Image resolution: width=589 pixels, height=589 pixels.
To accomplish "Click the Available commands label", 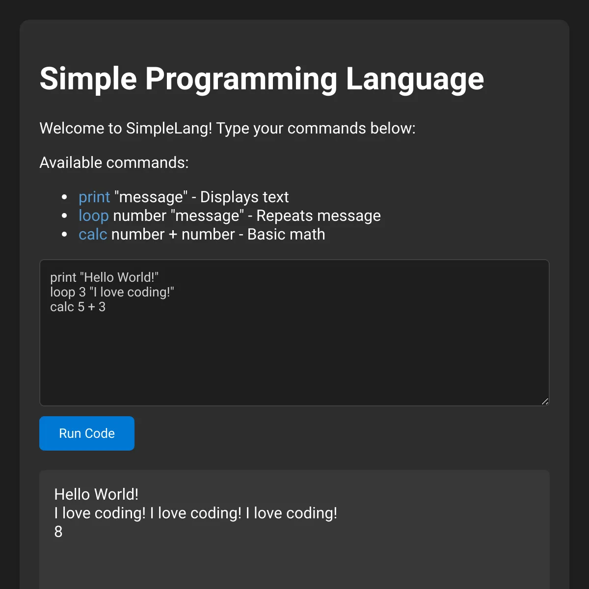I will [114, 162].
